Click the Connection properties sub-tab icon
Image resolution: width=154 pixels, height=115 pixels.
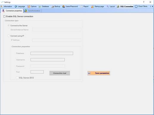pyautogui.click(x=3, y=11)
